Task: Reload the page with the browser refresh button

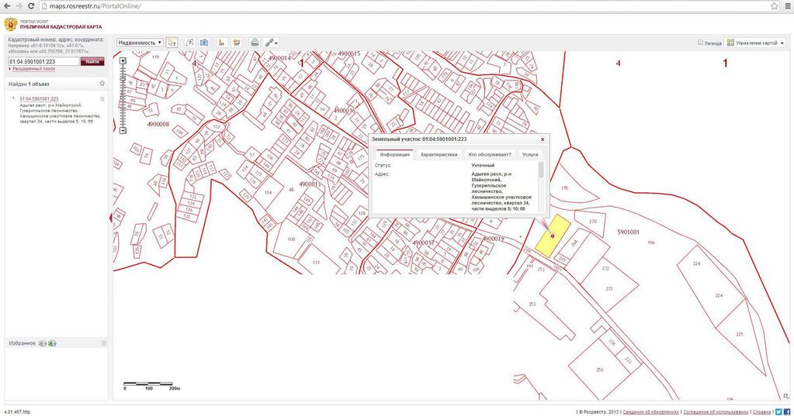Action: 30,6
